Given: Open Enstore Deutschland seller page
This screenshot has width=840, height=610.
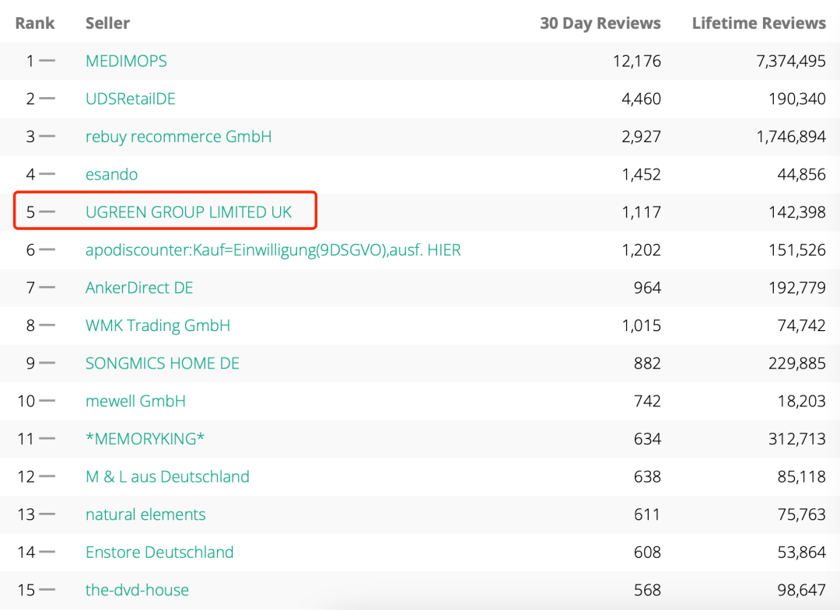Looking at the screenshot, I should (x=159, y=552).
